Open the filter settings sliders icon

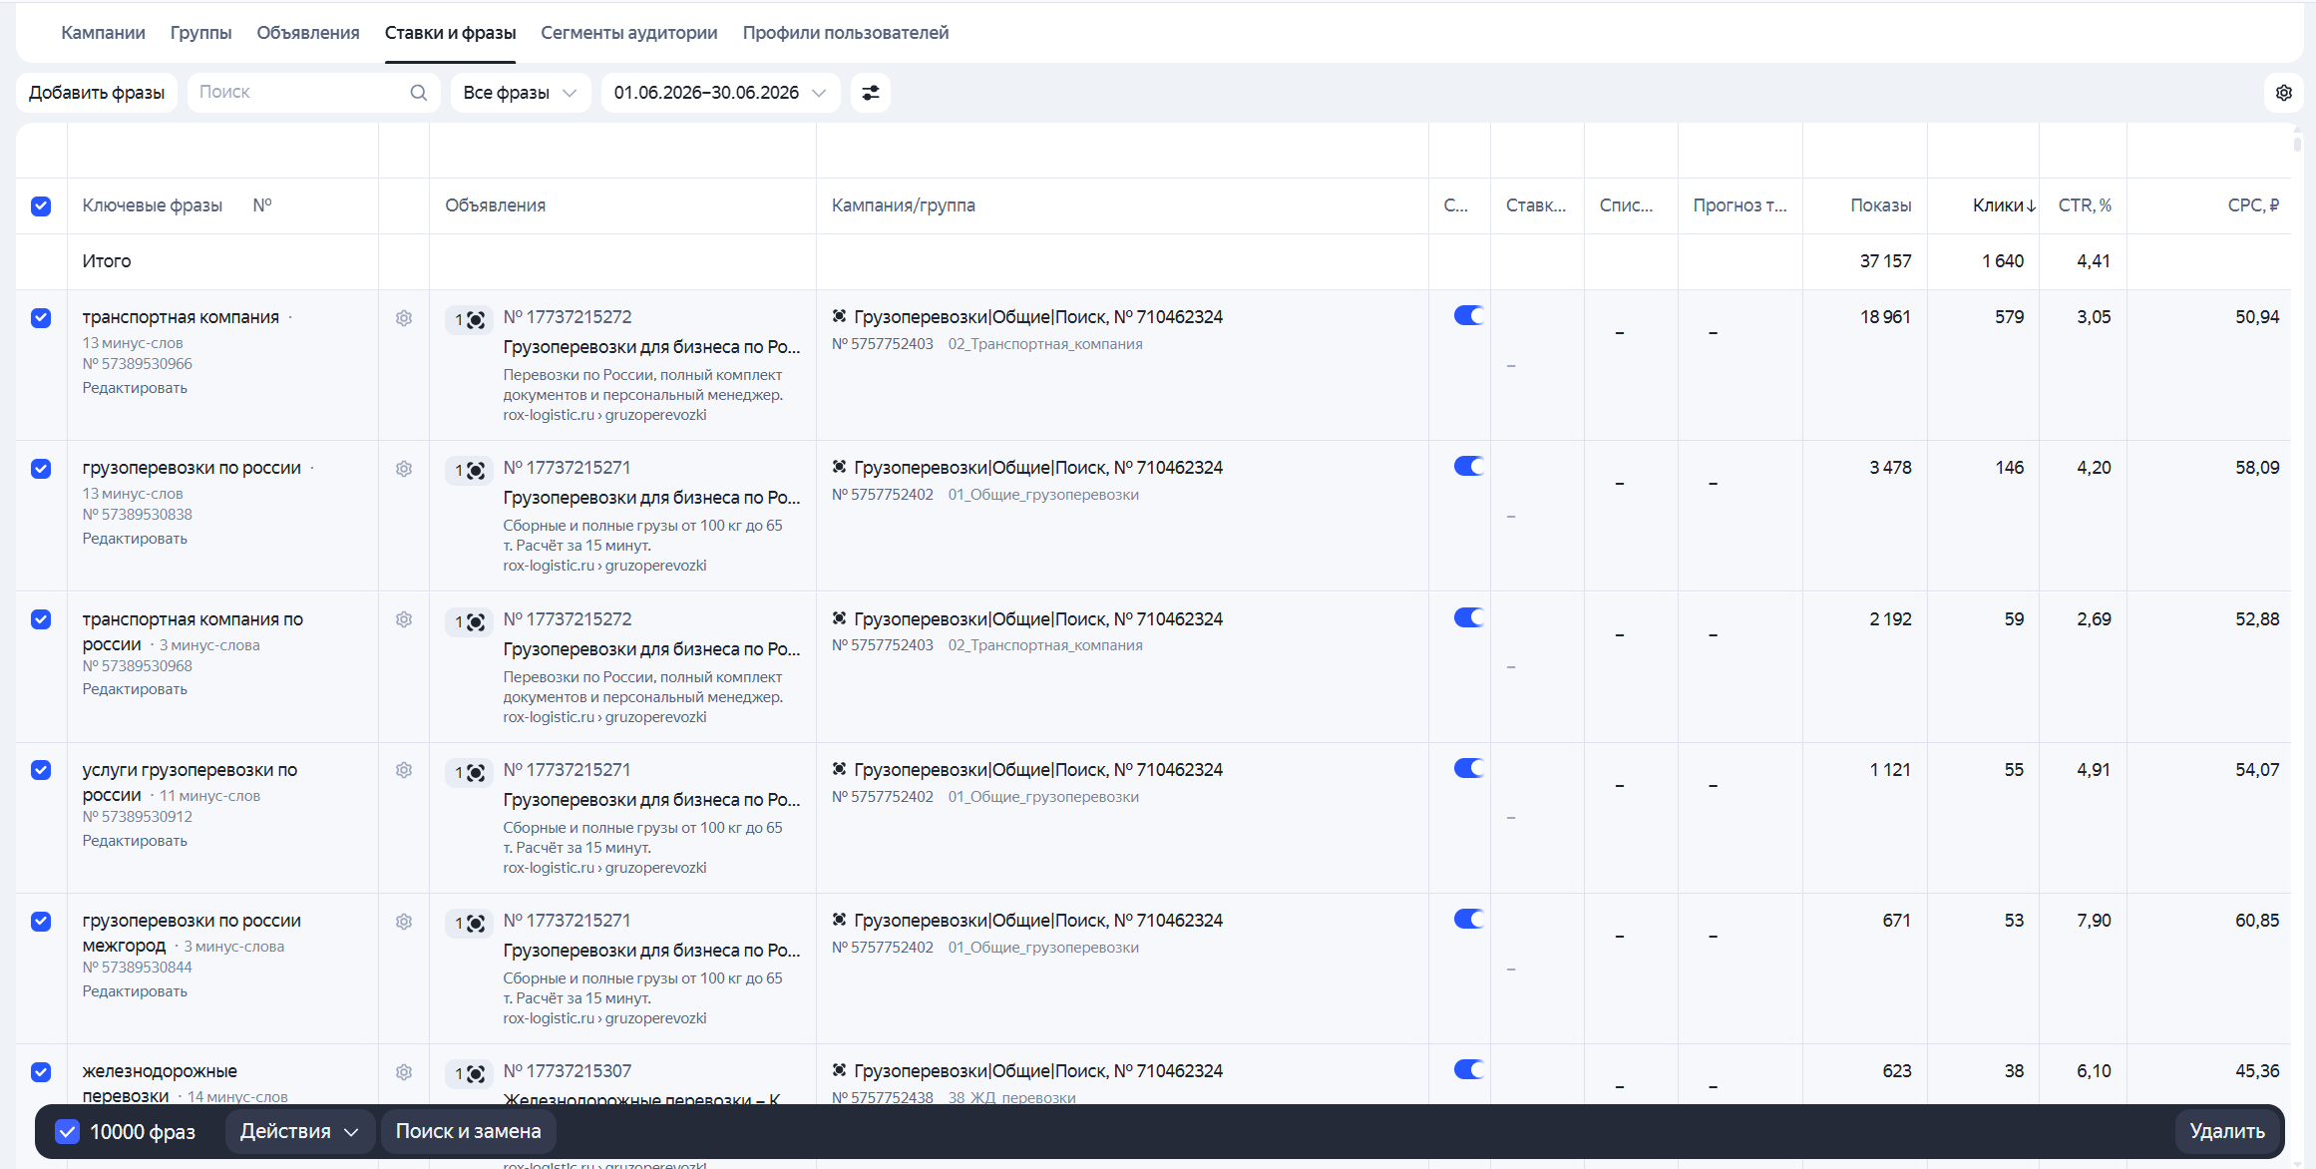[870, 93]
